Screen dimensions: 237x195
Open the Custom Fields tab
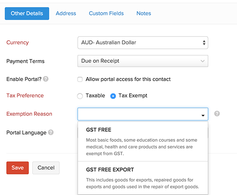[106, 14]
